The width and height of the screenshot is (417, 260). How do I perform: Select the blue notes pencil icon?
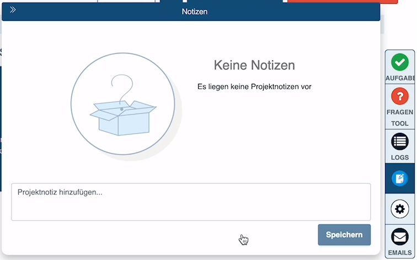[400, 178]
